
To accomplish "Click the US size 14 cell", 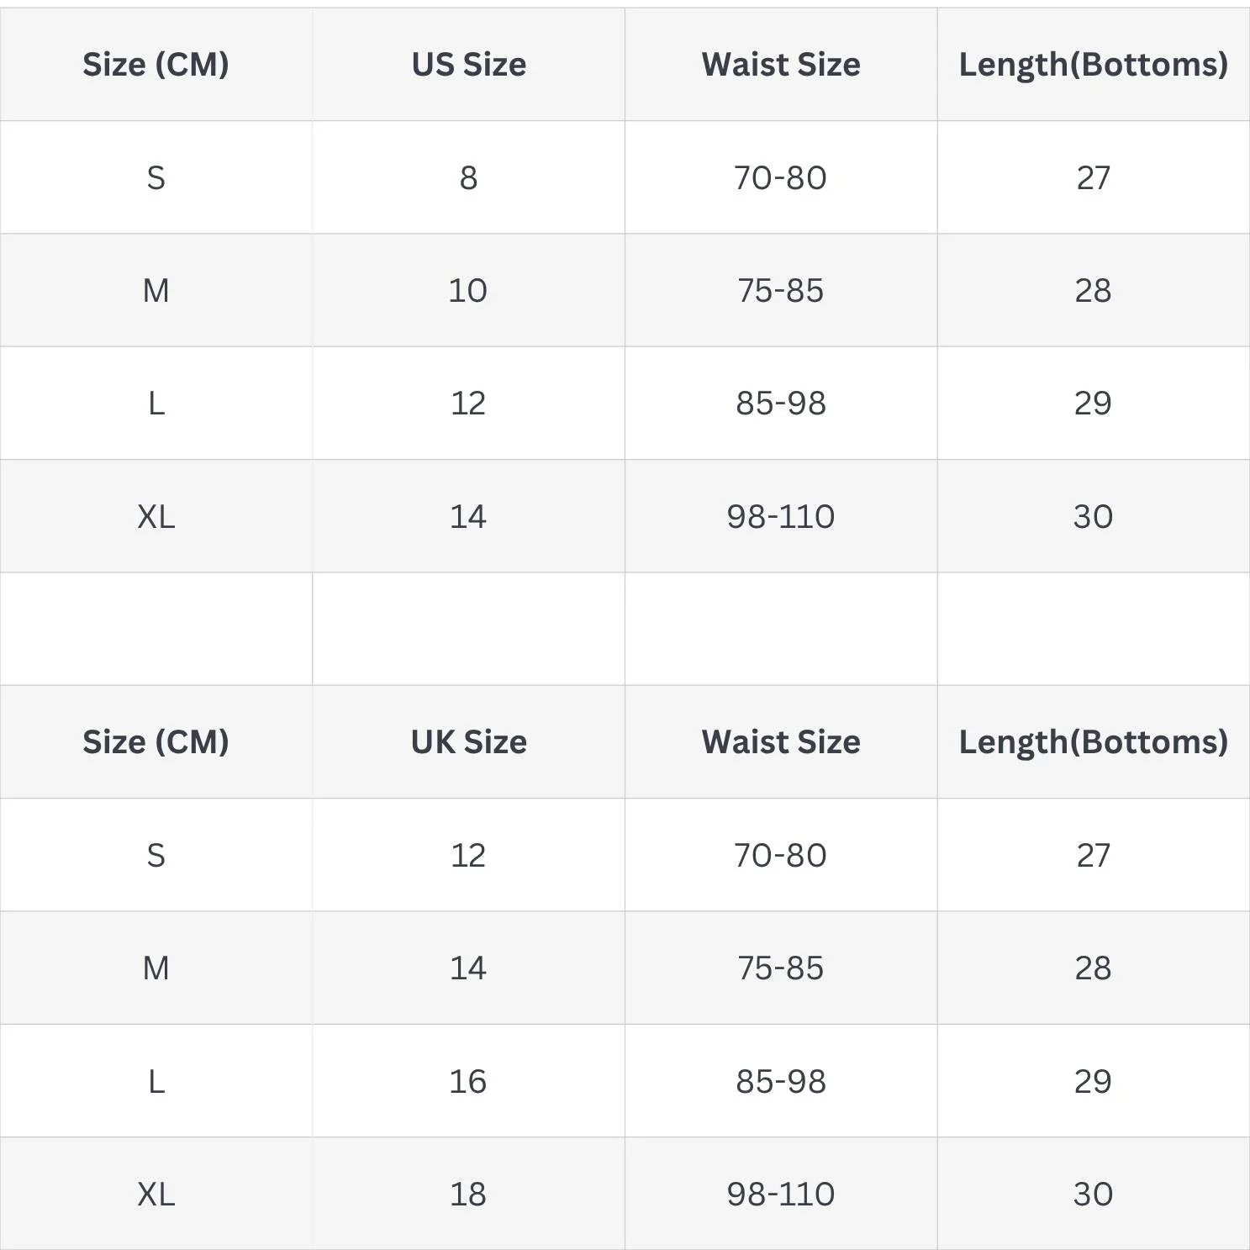I will point(468,516).
